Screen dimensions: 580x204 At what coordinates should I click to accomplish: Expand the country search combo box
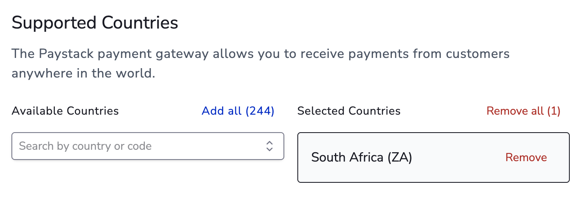[268, 146]
